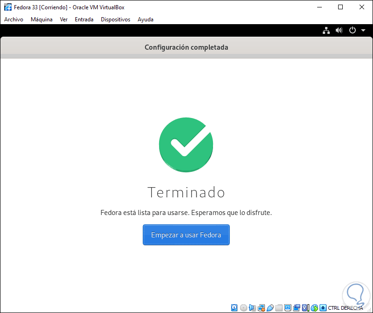Click the CTRL DERECHA host key label
This screenshot has height=313, width=373.
coord(346,308)
